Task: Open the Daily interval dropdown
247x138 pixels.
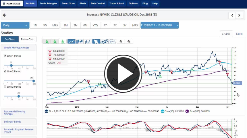Action: pos(15,25)
